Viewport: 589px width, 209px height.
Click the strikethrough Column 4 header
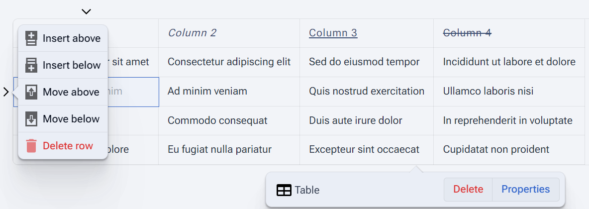pyautogui.click(x=467, y=33)
